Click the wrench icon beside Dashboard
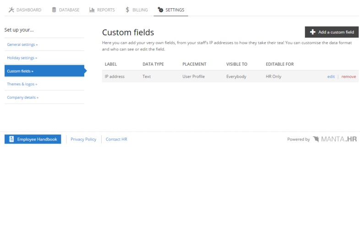The height and width of the screenshot is (240, 360). click(x=11, y=10)
